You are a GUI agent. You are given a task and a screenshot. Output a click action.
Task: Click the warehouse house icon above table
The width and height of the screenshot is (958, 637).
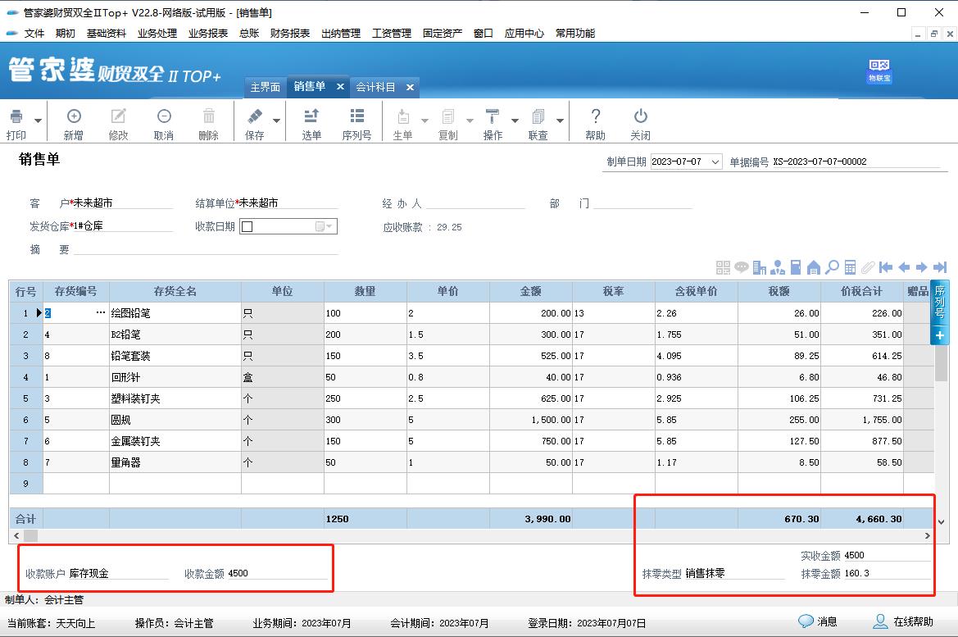point(813,267)
